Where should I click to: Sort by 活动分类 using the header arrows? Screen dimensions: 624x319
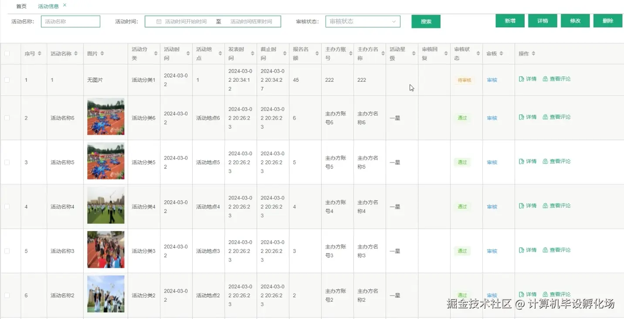pyautogui.click(x=156, y=53)
